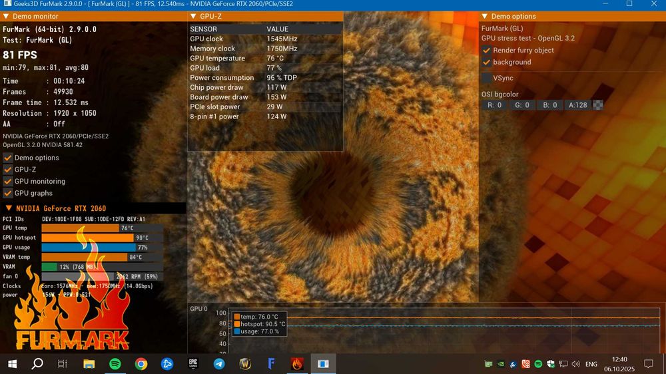Open the notification center icon

pos(649,364)
